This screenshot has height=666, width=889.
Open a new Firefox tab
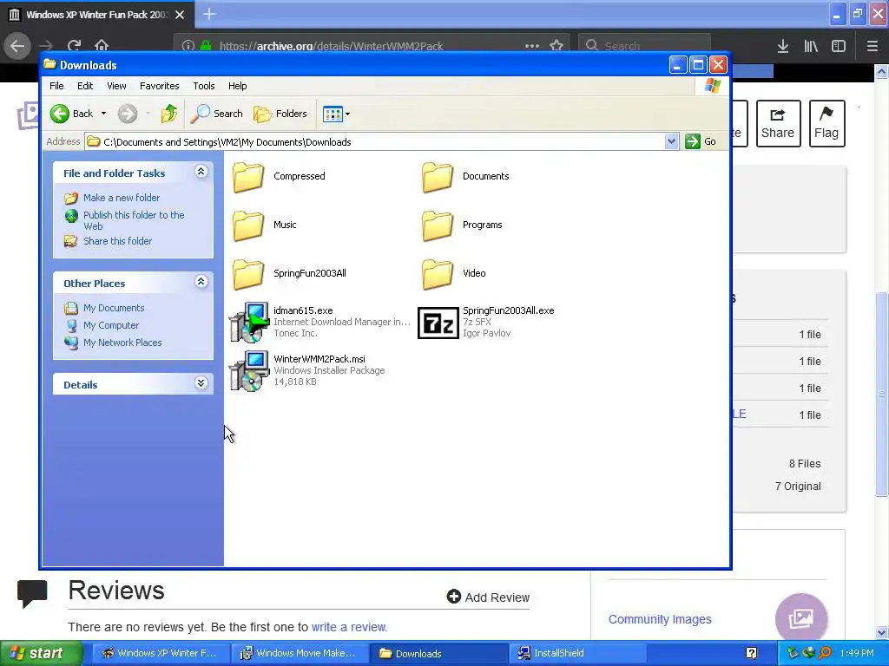(208, 14)
